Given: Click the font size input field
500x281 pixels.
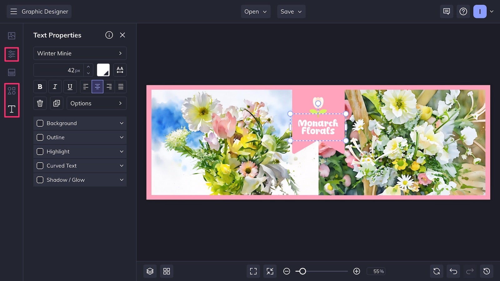Looking at the screenshot, I should pyautogui.click(x=59, y=70).
